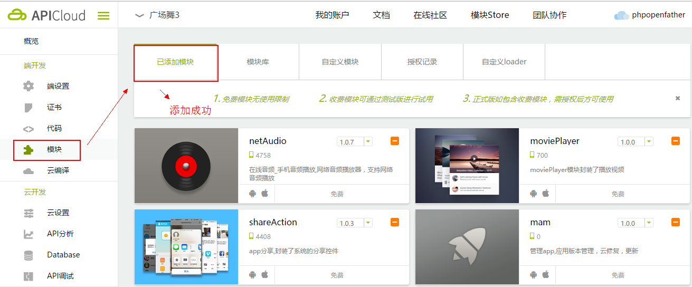
Task: Open the Database icon in sidebar
Action: (29, 255)
